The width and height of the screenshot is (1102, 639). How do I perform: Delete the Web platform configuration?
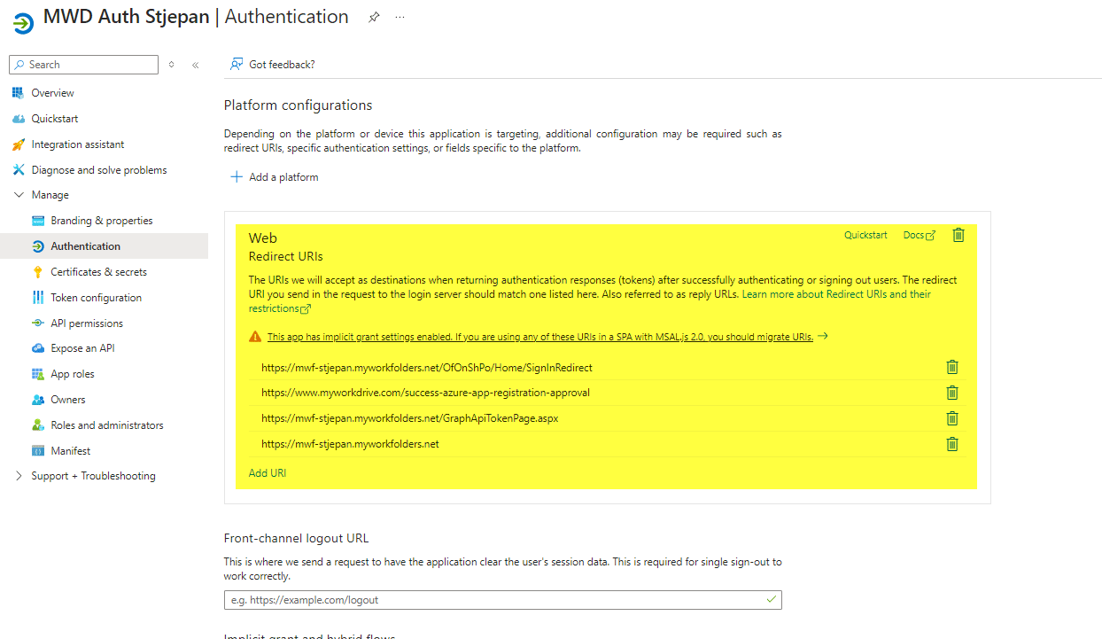[x=958, y=235]
